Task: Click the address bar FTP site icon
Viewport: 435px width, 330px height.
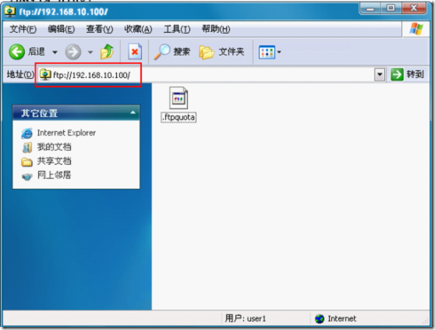Action: [x=45, y=75]
